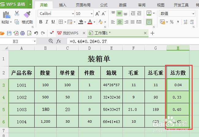This screenshot has width=199, height=137.
Task: Click the open folder icon
Action: click(x=2, y=33)
